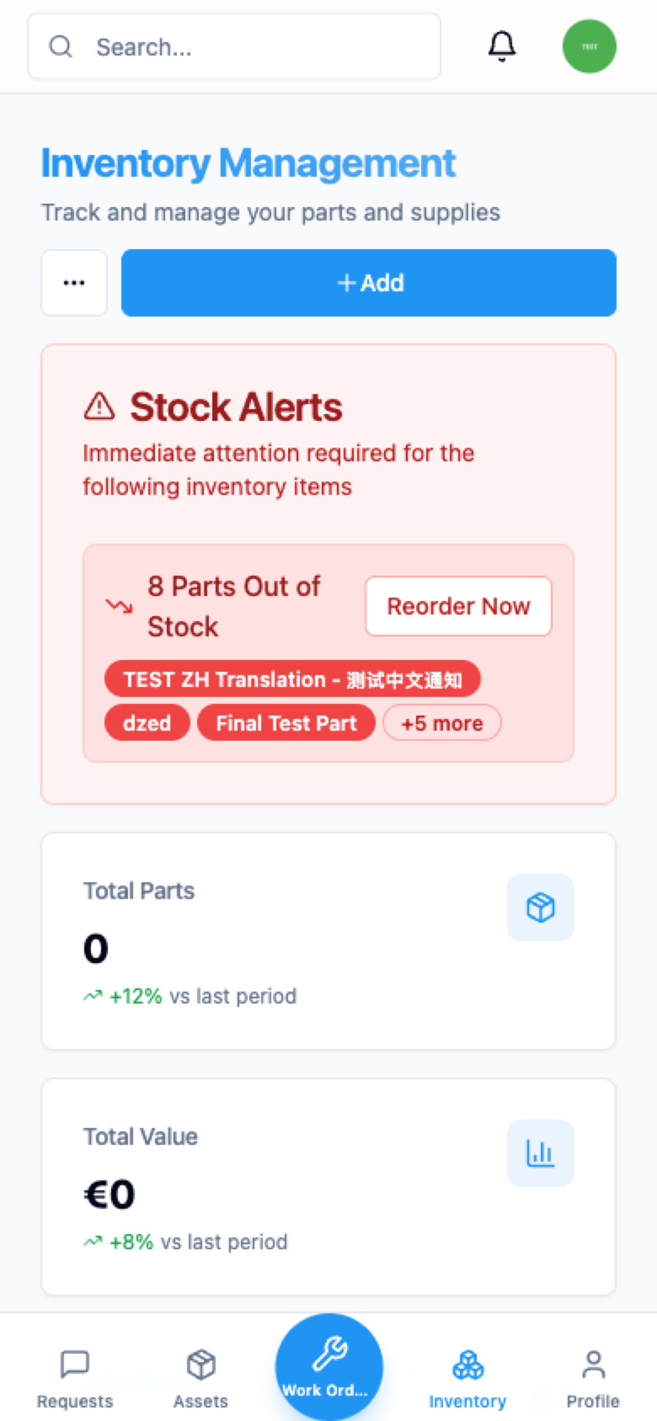Click the Reorder Now button
This screenshot has height=1421, width=657.
coord(458,606)
